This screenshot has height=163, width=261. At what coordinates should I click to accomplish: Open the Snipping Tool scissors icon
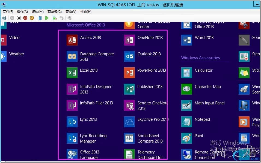tap(244, 25)
